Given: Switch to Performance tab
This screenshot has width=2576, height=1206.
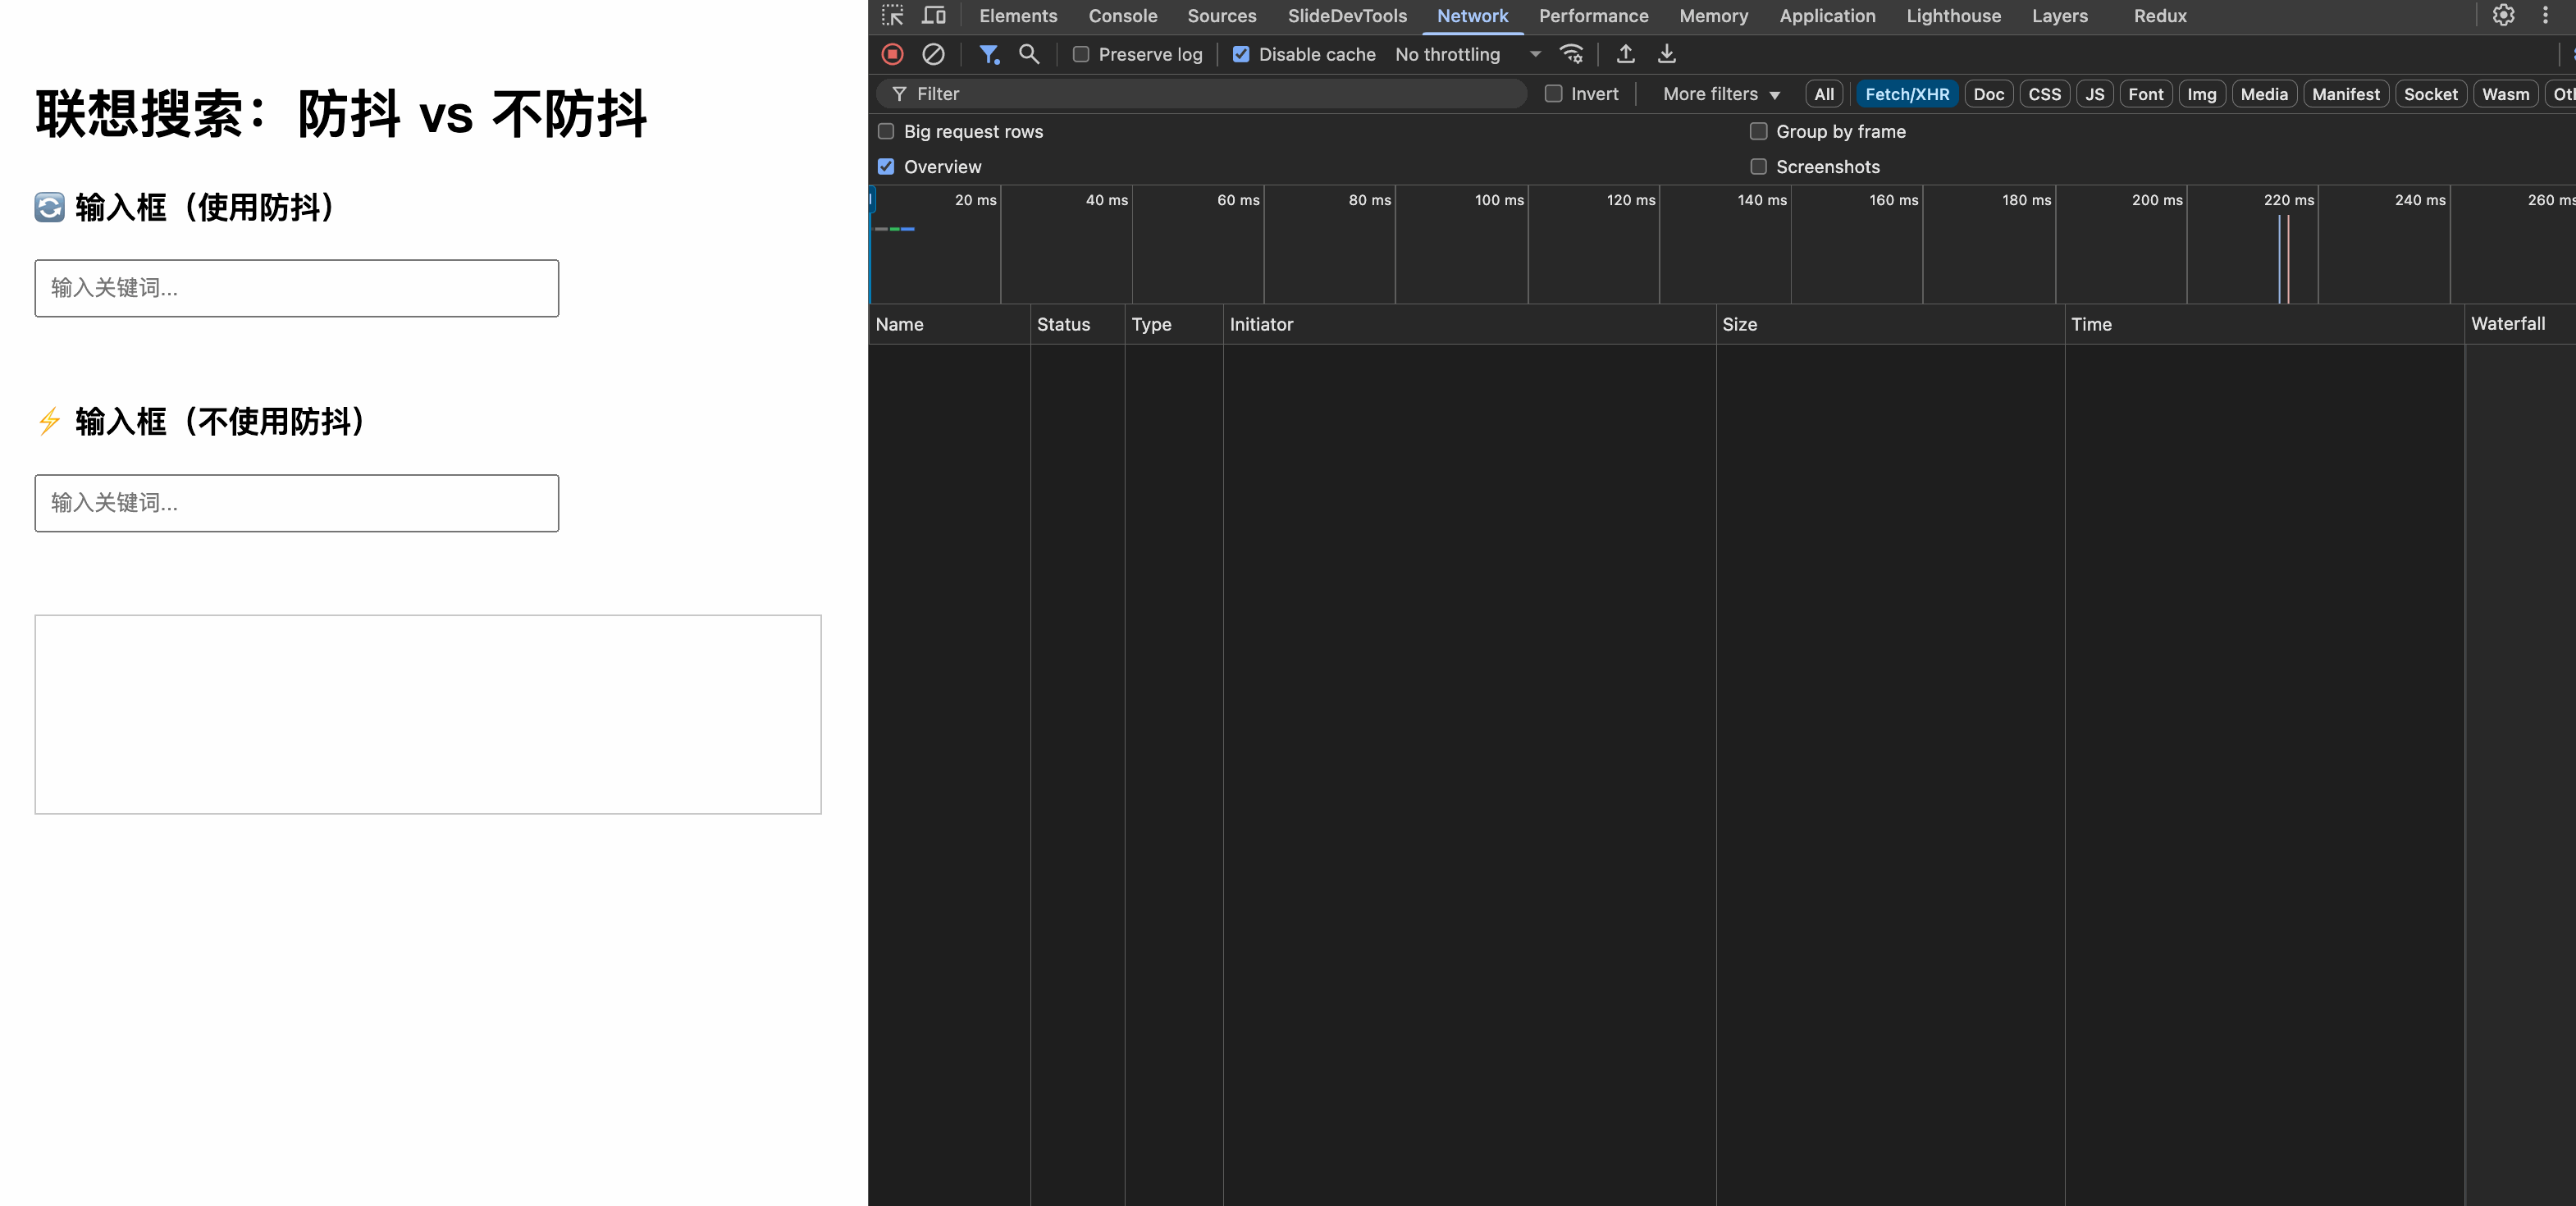Looking at the screenshot, I should pyautogui.click(x=1593, y=16).
